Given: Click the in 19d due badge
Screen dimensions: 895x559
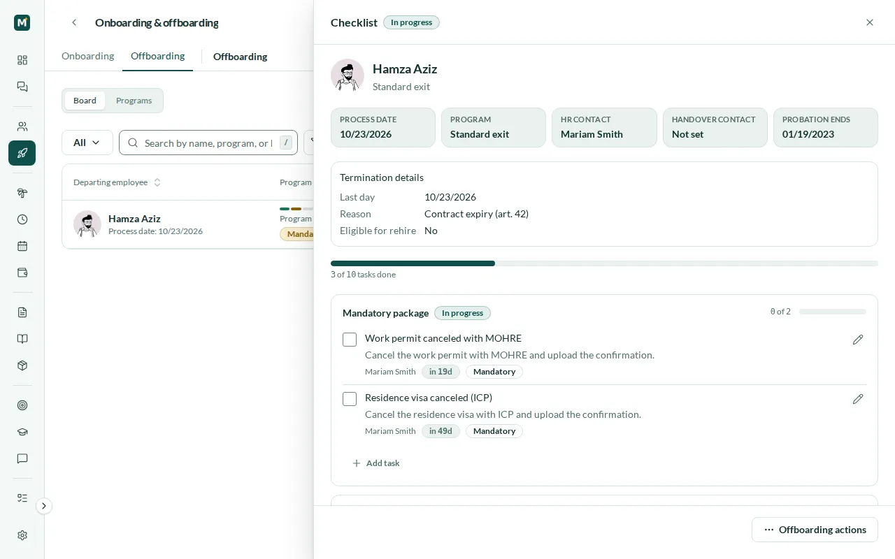Looking at the screenshot, I should (x=441, y=372).
